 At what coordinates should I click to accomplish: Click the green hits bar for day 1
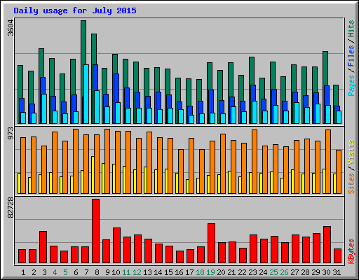coord(20,82)
